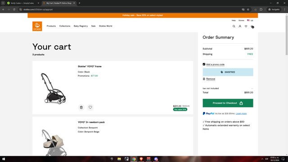Open the Baby Registry menu
The image size is (288, 162).
pyautogui.click(x=81, y=26)
